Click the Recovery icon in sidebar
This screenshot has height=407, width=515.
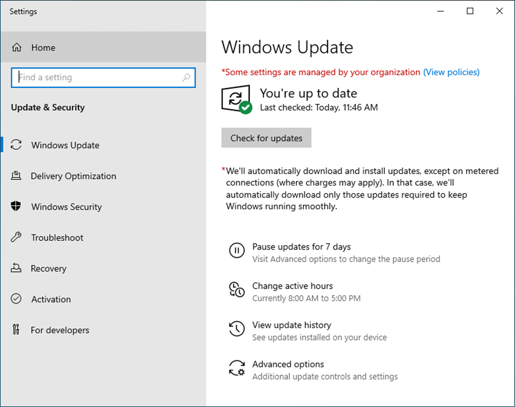(16, 268)
